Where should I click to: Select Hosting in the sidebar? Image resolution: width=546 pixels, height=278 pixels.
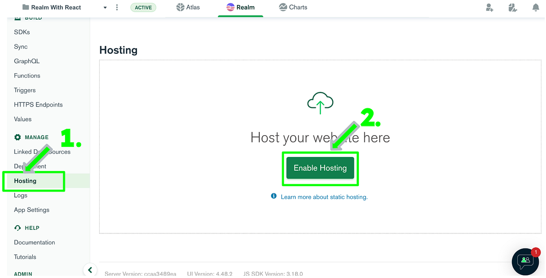tap(25, 181)
